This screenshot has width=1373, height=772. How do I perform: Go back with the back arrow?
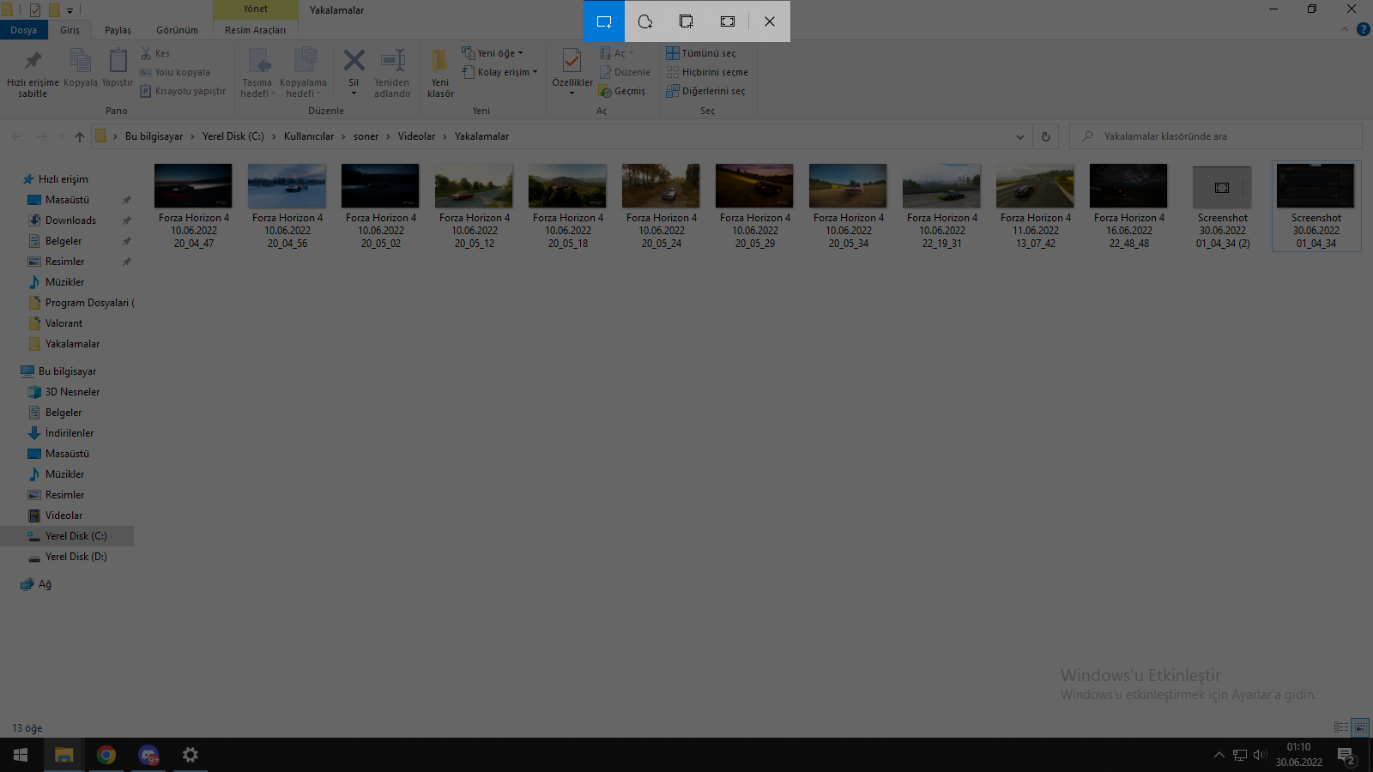(16, 136)
